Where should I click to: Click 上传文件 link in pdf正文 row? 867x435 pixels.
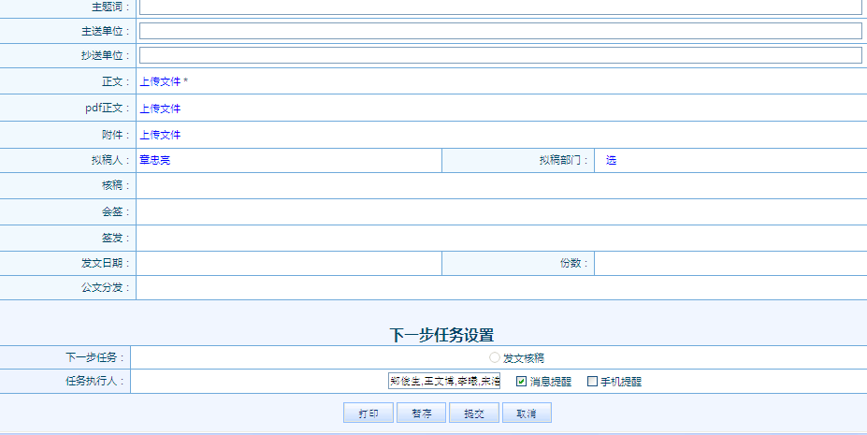[x=160, y=109]
